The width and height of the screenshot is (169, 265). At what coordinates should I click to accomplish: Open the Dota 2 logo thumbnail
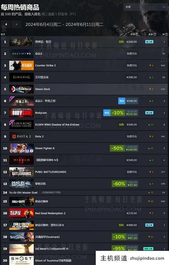(21, 136)
